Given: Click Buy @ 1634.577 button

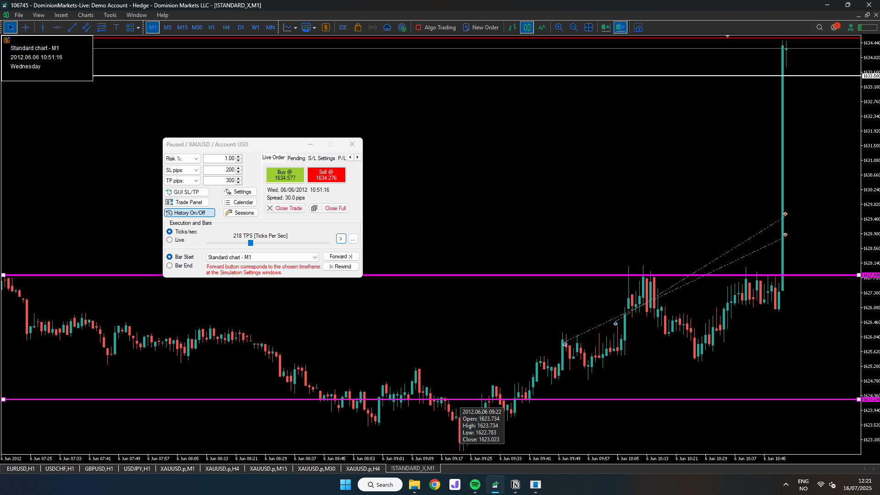Looking at the screenshot, I should [285, 175].
